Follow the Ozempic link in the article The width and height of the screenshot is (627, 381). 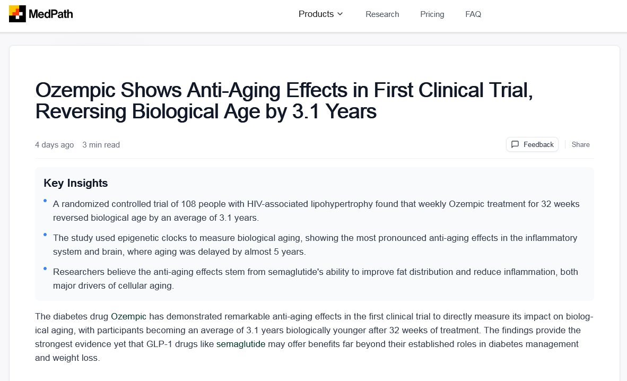click(x=128, y=317)
